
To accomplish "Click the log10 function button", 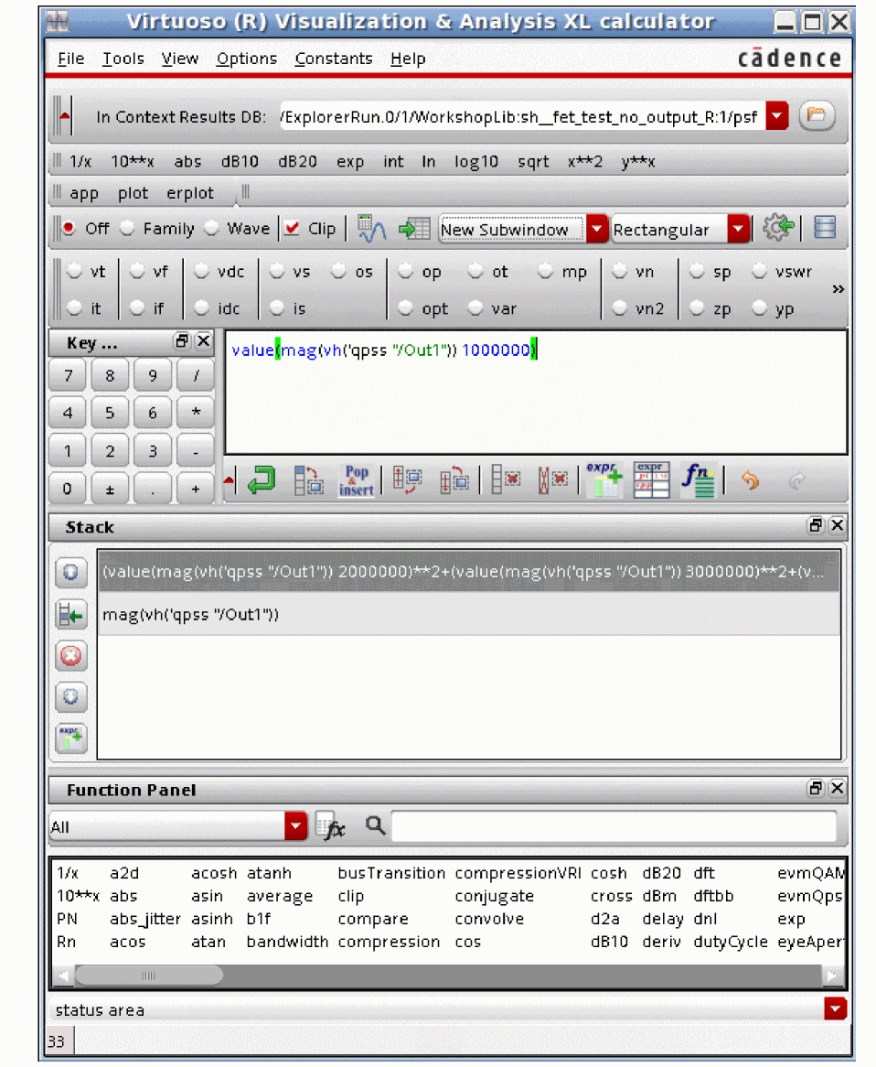I will [476, 161].
